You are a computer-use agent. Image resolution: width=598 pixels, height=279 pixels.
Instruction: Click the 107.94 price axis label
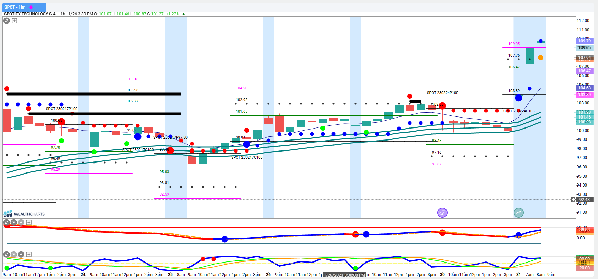tap(584, 58)
